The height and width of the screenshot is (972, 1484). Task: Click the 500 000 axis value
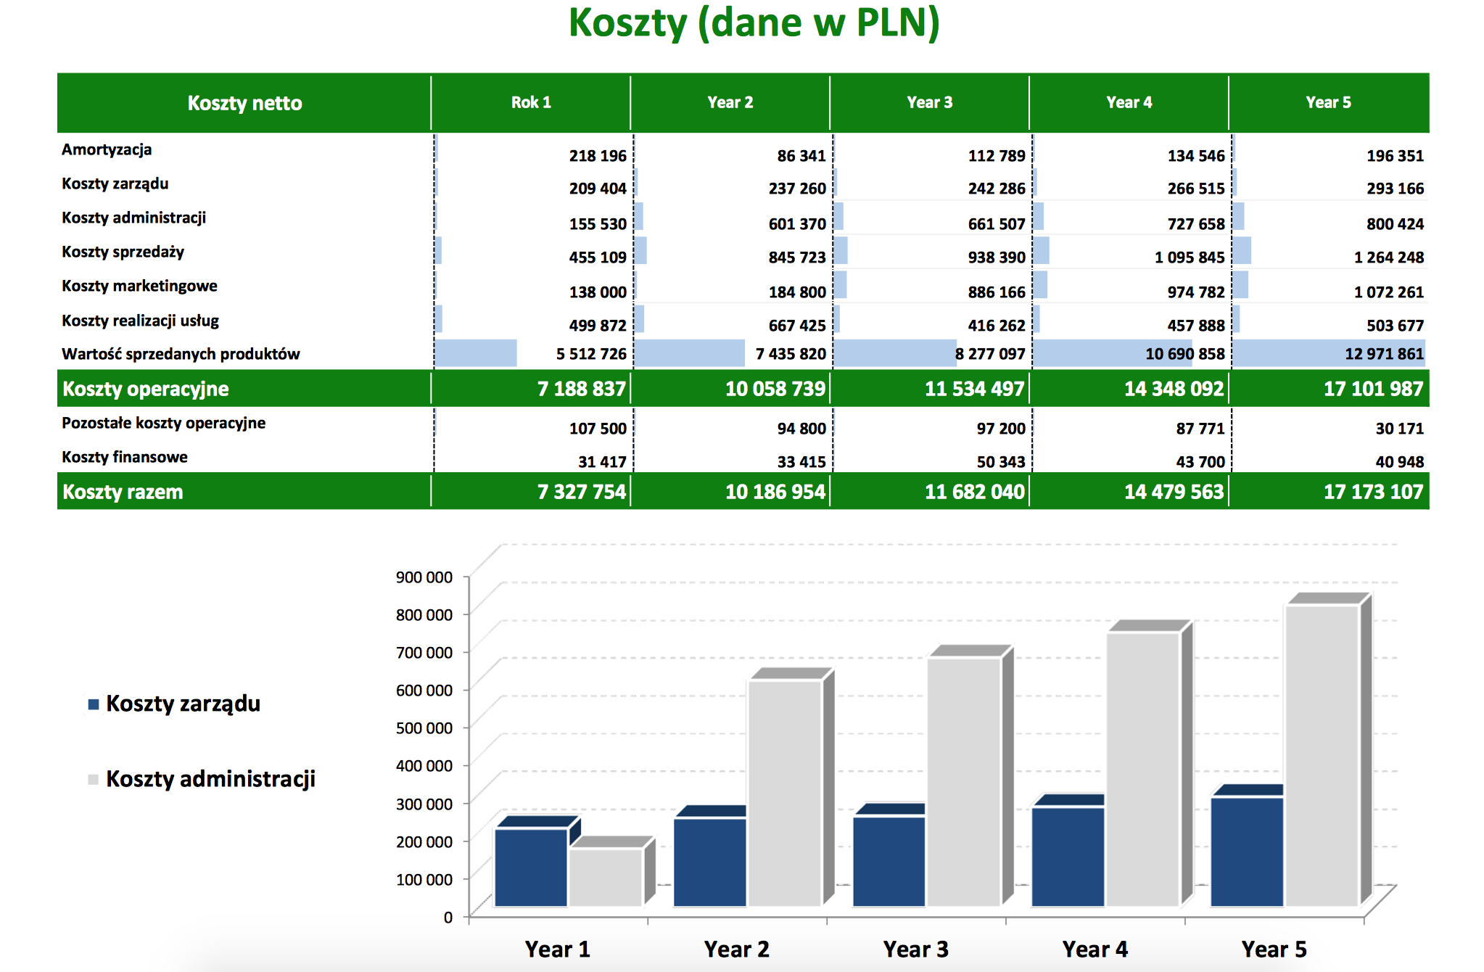(424, 728)
